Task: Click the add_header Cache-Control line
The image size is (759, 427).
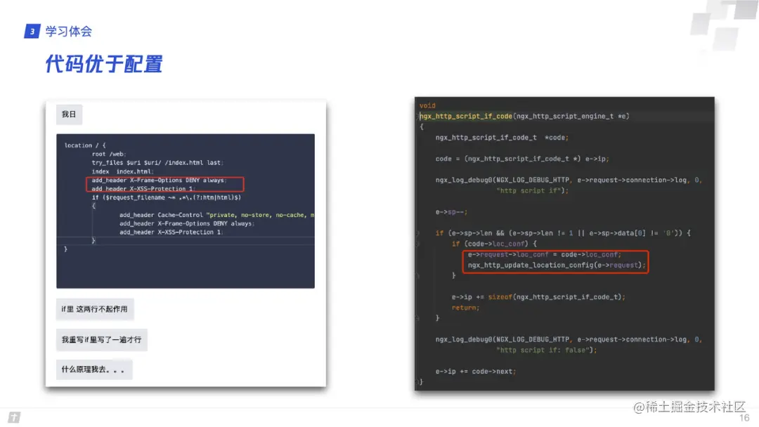Action: pyautogui.click(x=217, y=215)
